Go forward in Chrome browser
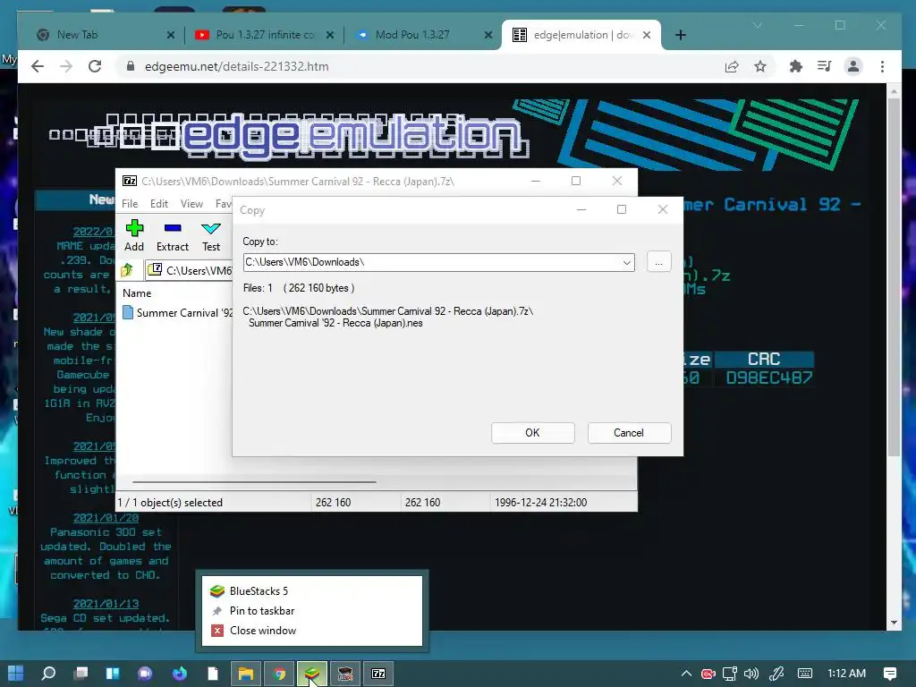This screenshot has height=687, width=916. pyautogui.click(x=66, y=66)
